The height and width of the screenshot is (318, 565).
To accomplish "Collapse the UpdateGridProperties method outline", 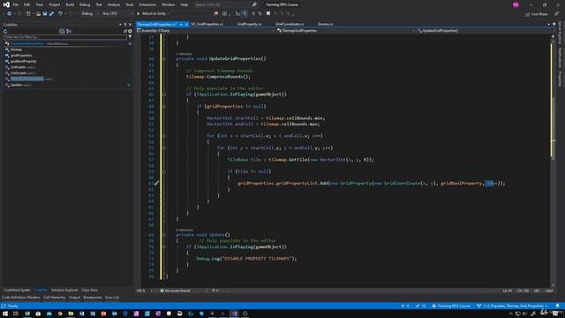I will tap(164, 59).
